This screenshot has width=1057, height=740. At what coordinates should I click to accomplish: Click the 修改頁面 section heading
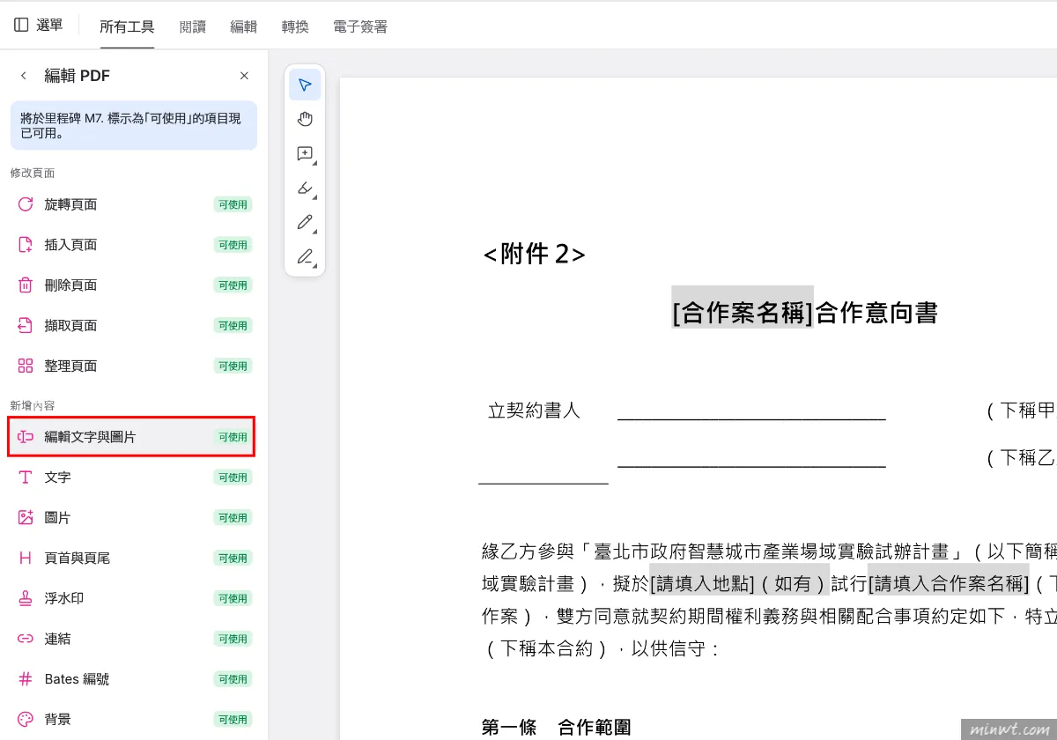coord(33,173)
